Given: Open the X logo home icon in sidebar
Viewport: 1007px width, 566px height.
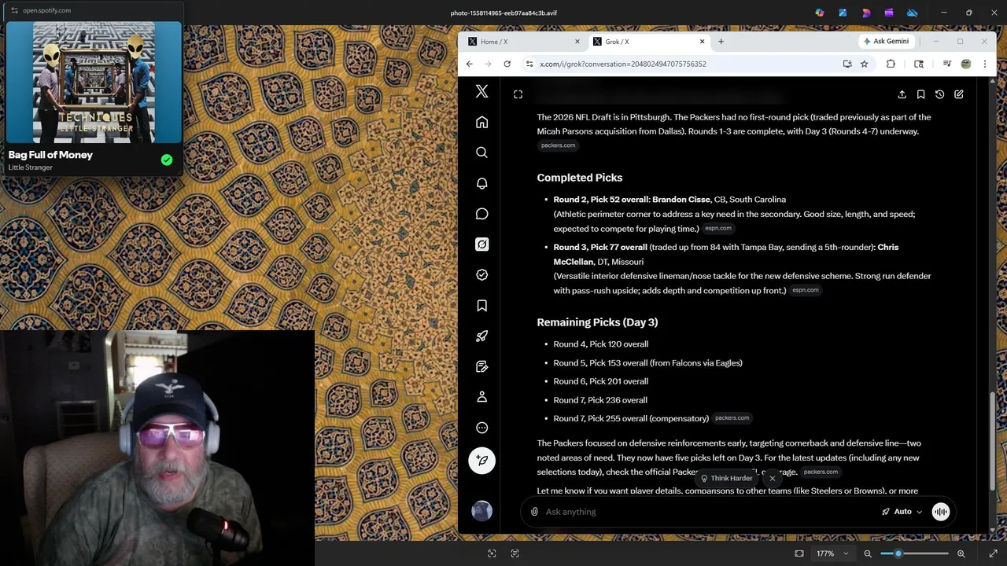Looking at the screenshot, I should tap(481, 92).
